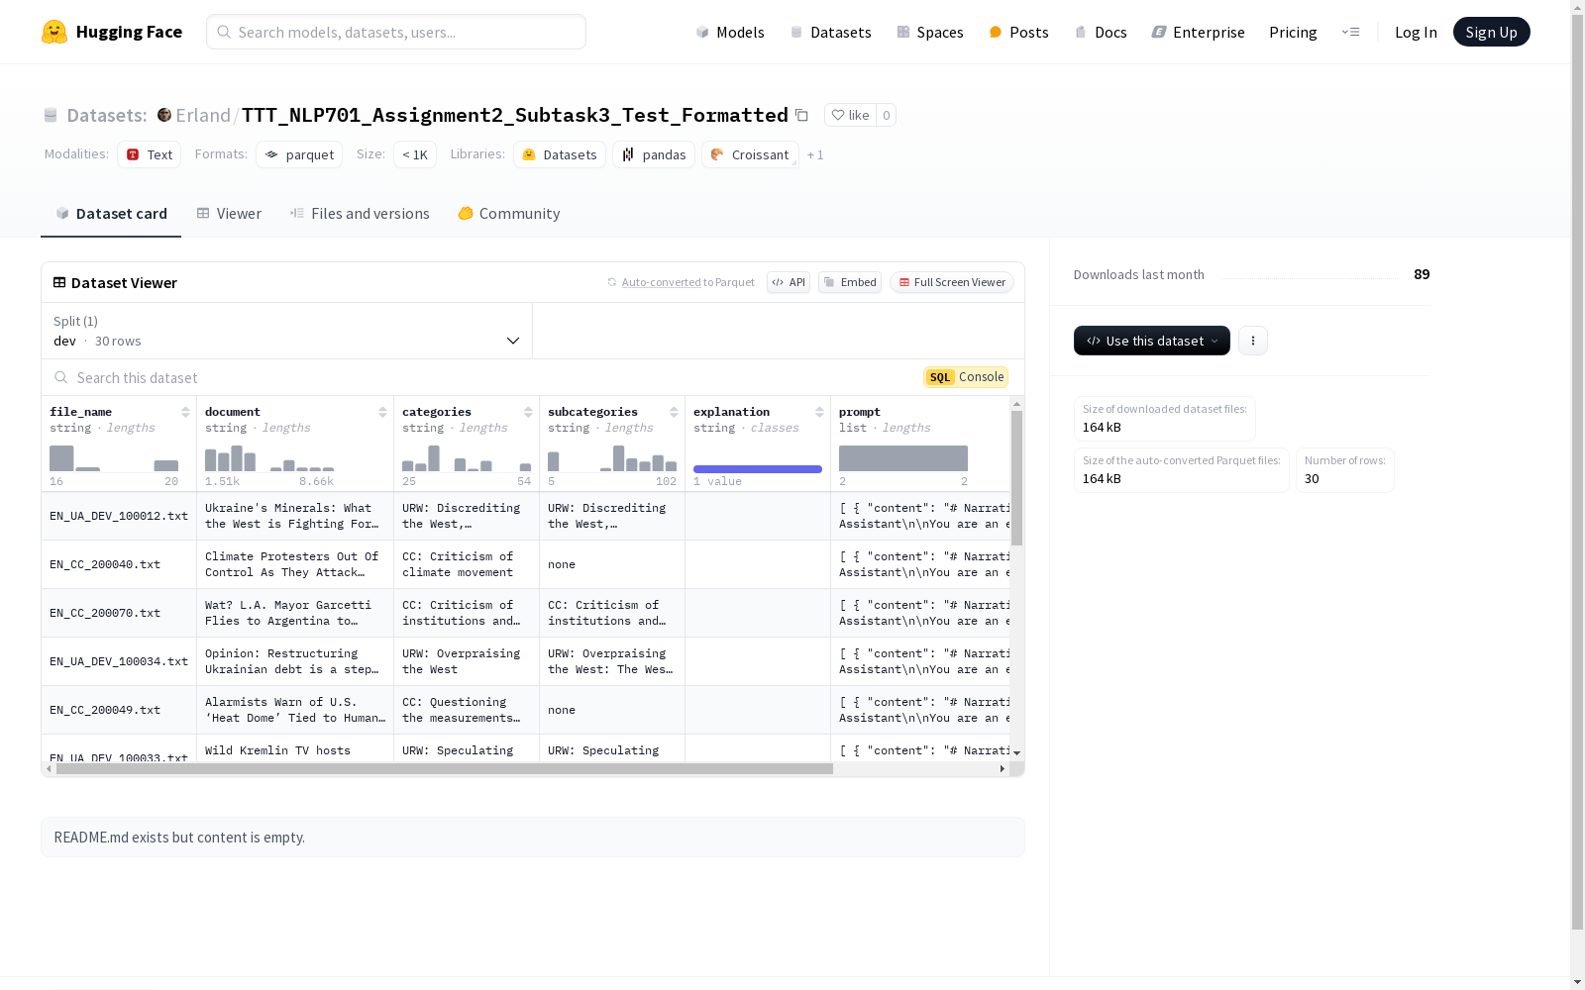1585x990 pixels.
Task: Click the table scroll-up arrow
Action: pos(1016,404)
